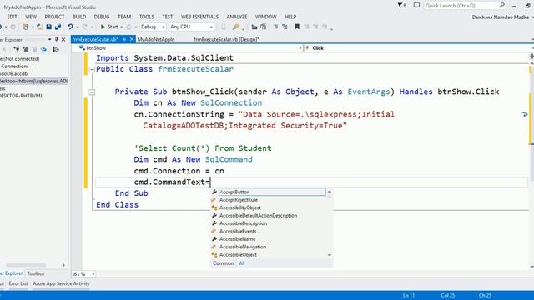Click the Server Explorer horizontal scrollbar

tap(26, 265)
